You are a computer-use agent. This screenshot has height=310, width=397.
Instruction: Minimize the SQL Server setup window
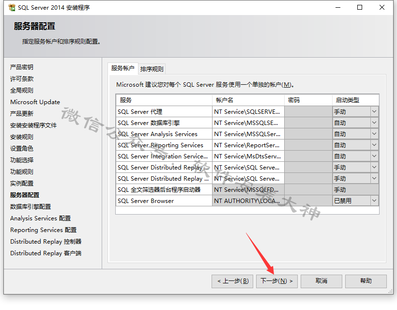click(x=338, y=7)
